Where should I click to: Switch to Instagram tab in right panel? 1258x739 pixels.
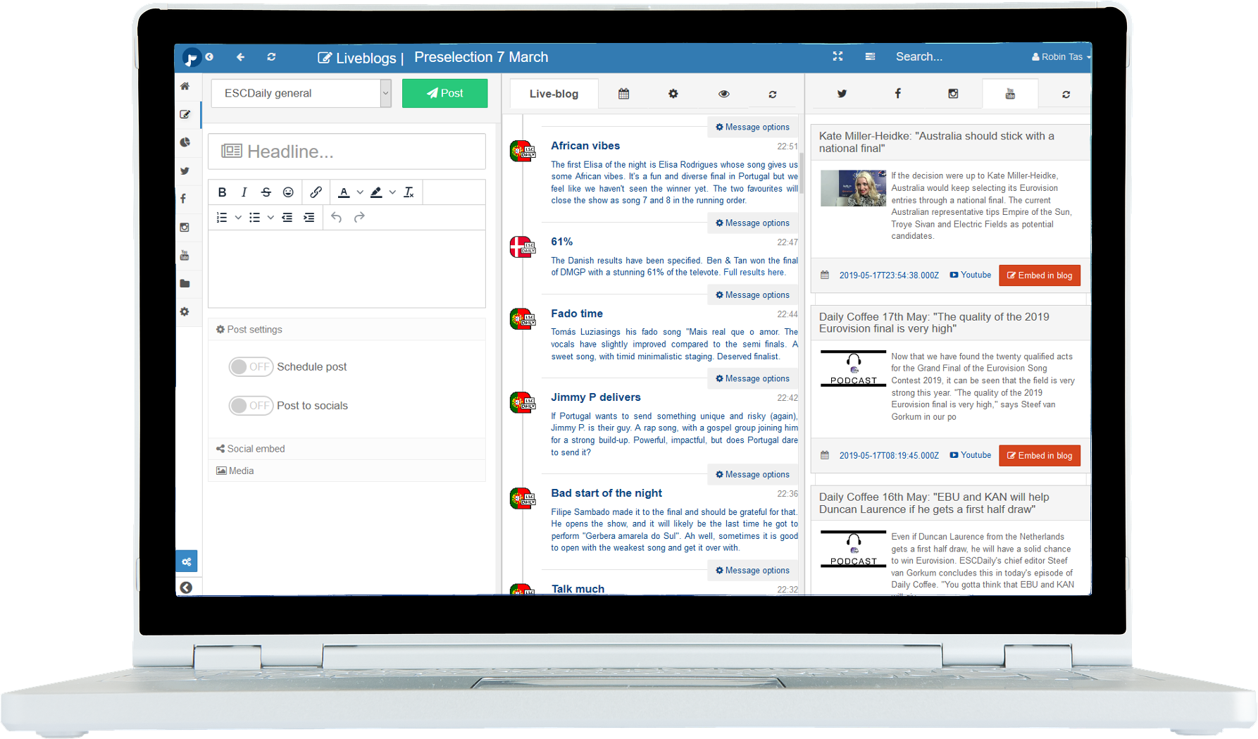(x=953, y=94)
